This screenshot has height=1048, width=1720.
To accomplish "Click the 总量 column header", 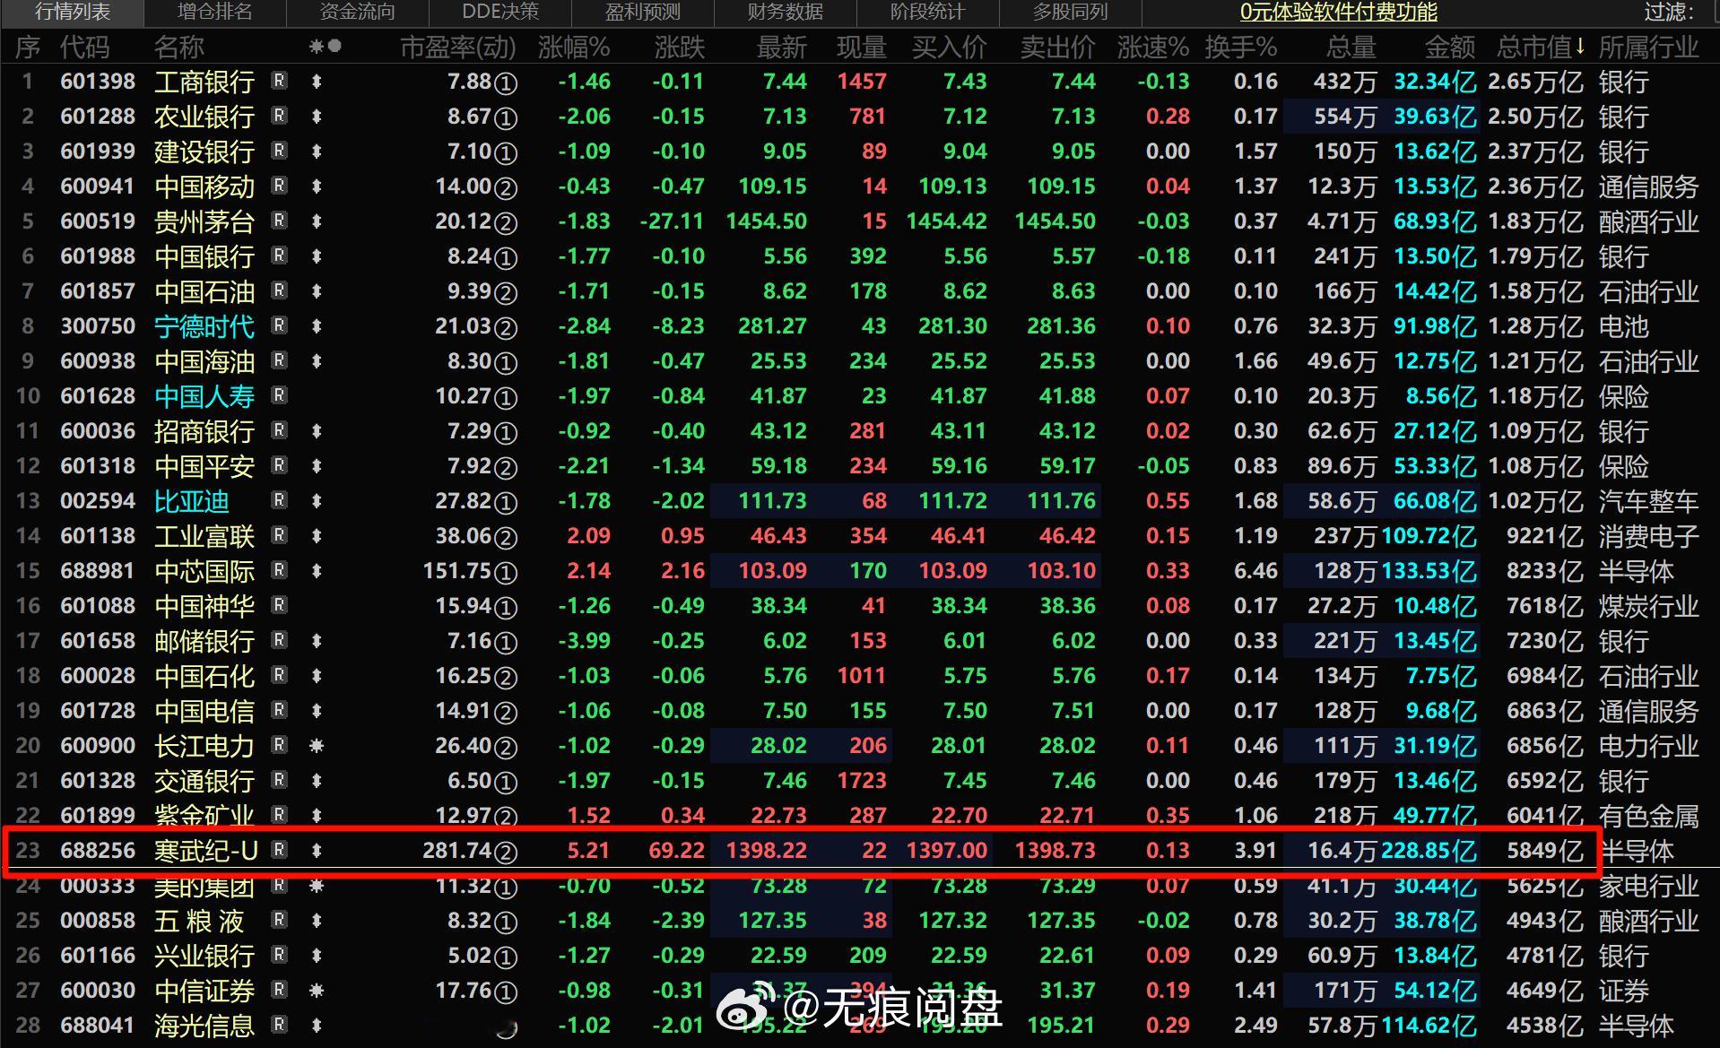I will (x=1351, y=47).
